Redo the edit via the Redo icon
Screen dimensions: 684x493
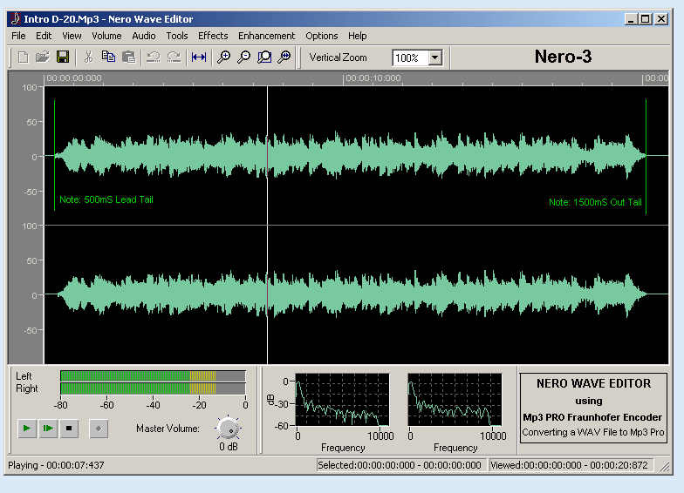(x=174, y=57)
